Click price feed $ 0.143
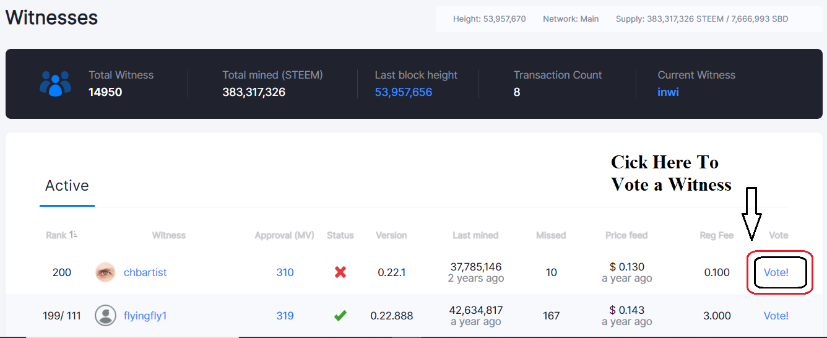Image resolution: width=827 pixels, height=338 pixels. 627,310
